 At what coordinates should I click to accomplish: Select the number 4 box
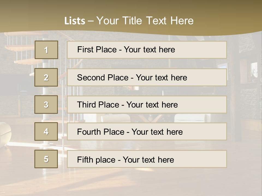tap(46, 131)
